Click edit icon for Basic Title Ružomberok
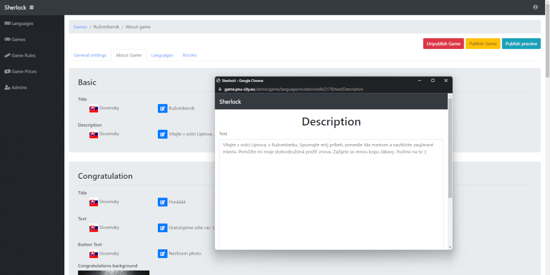The width and height of the screenshot is (550, 275). [162, 108]
